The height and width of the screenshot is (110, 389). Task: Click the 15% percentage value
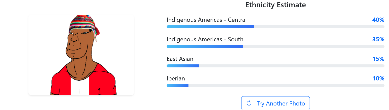[x=378, y=59]
